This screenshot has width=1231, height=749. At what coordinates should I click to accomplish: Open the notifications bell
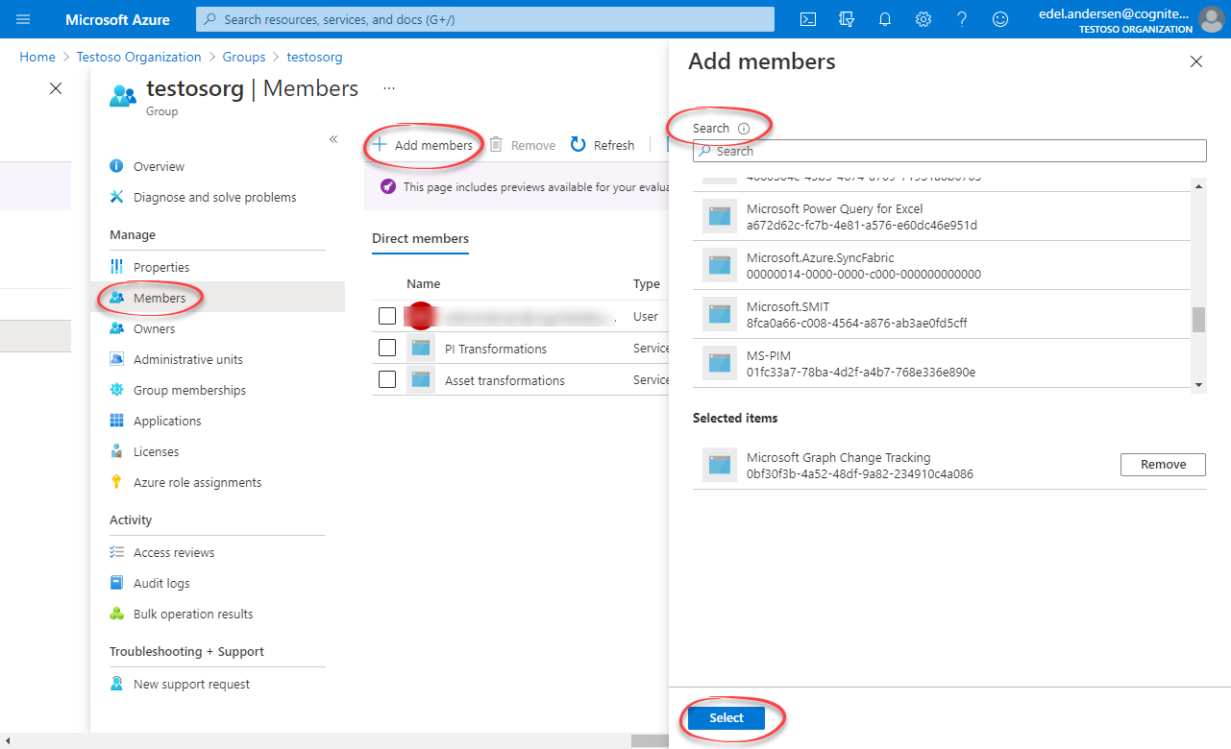click(885, 19)
